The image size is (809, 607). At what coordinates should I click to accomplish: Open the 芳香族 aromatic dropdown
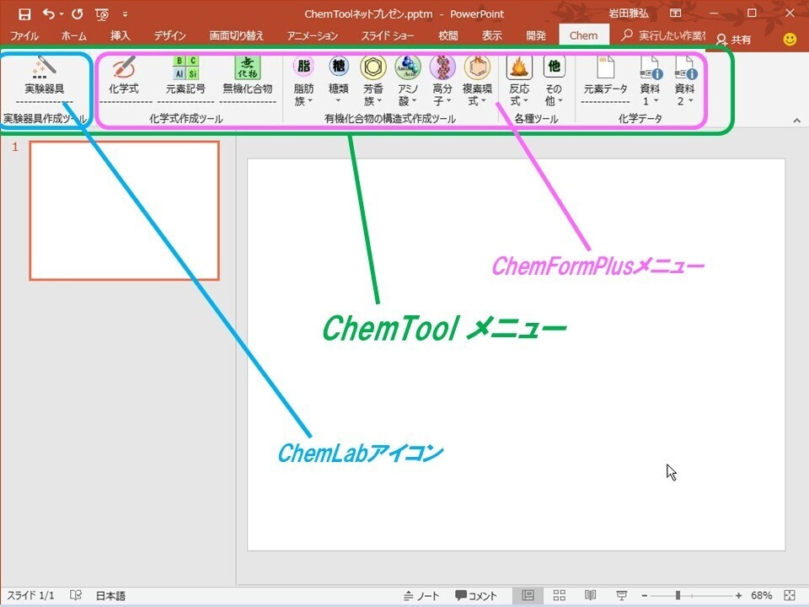[x=373, y=81]
